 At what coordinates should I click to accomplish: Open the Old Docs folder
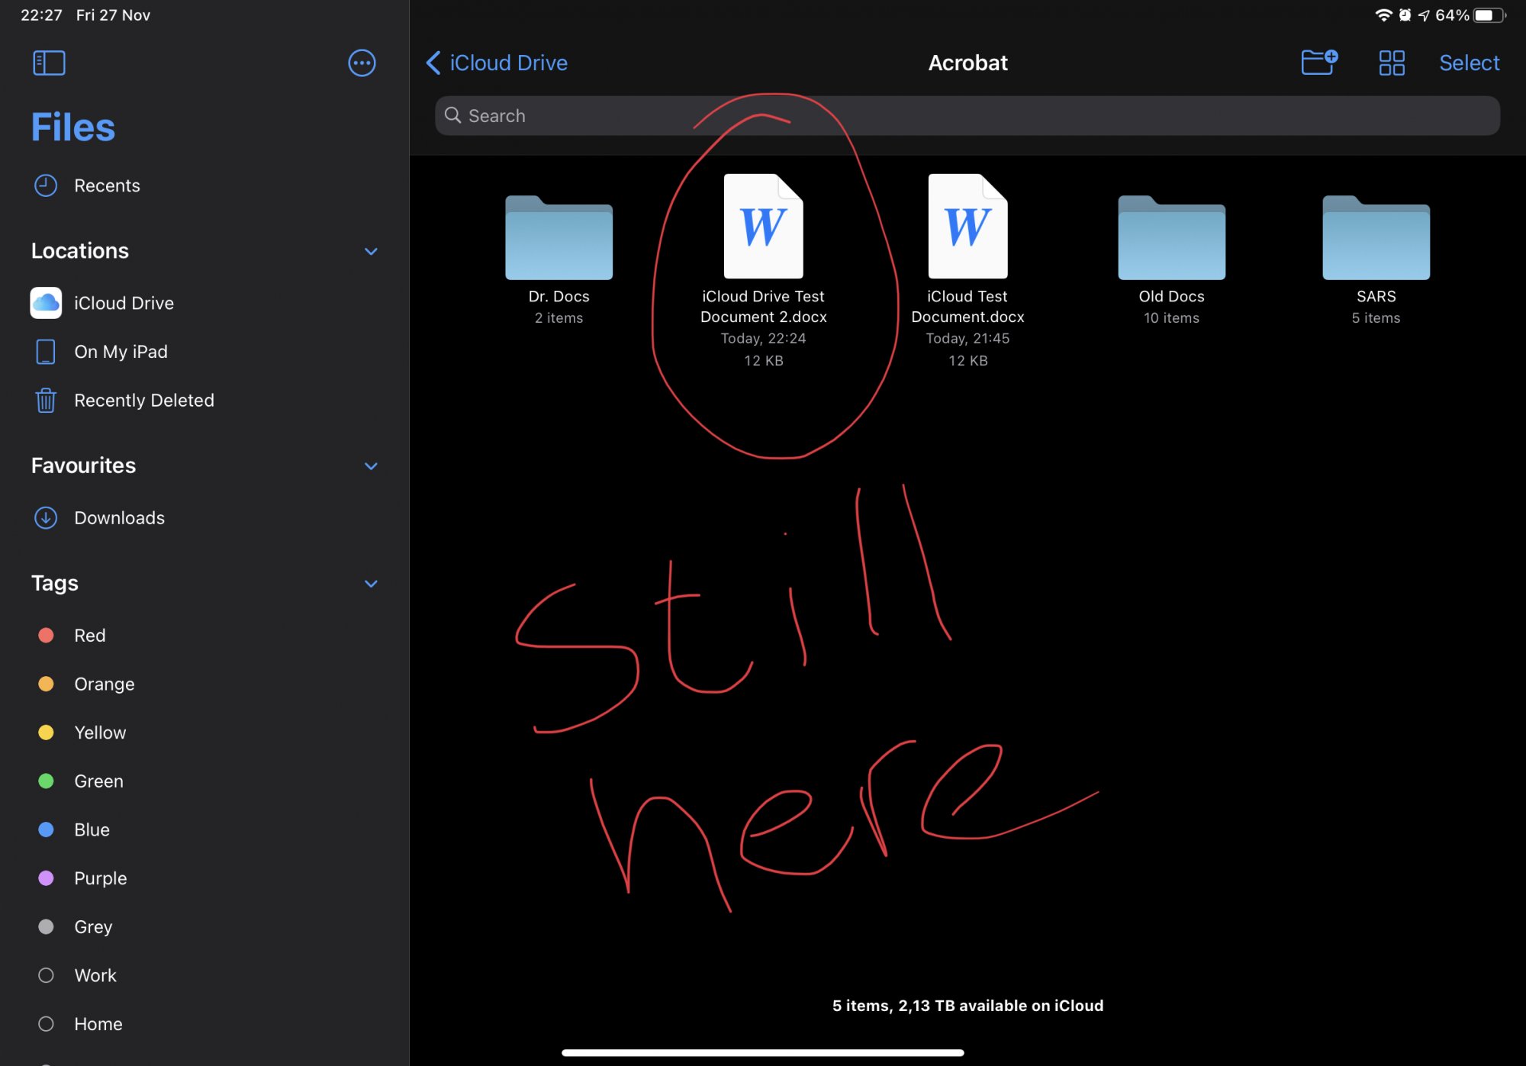[1171, 240]
